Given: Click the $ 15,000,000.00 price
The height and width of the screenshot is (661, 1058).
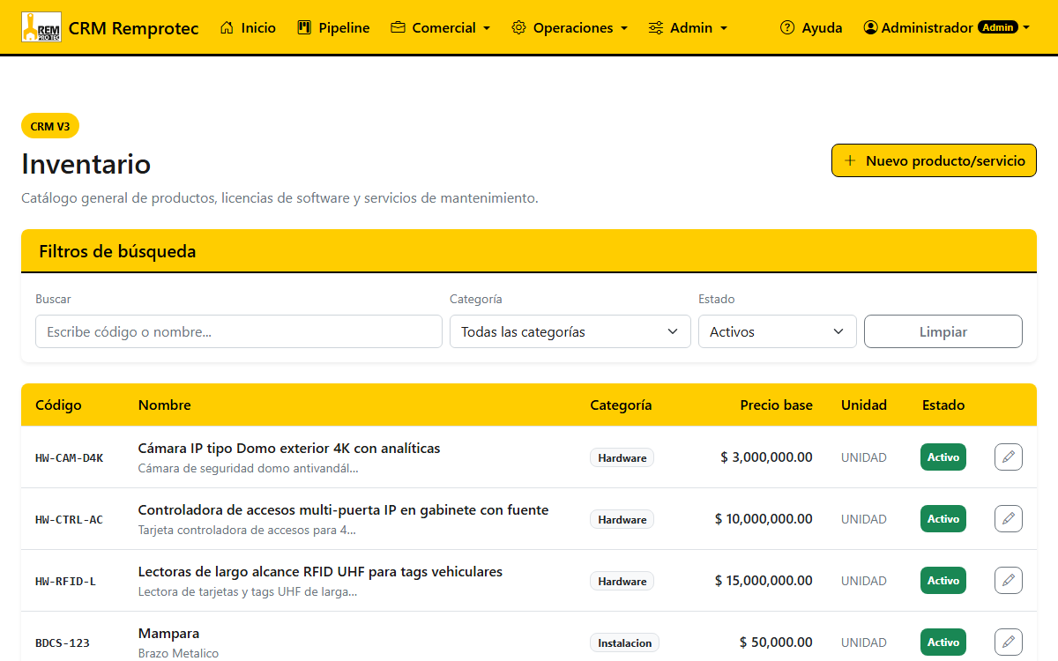Looking at the screenshot, I should coord(764,581).
